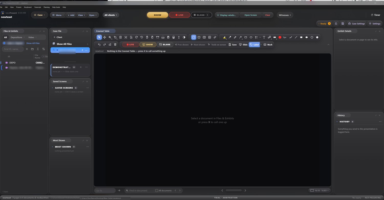Click the trash delete icon beside the eraser
384x200 pixels.
[115, 45]
